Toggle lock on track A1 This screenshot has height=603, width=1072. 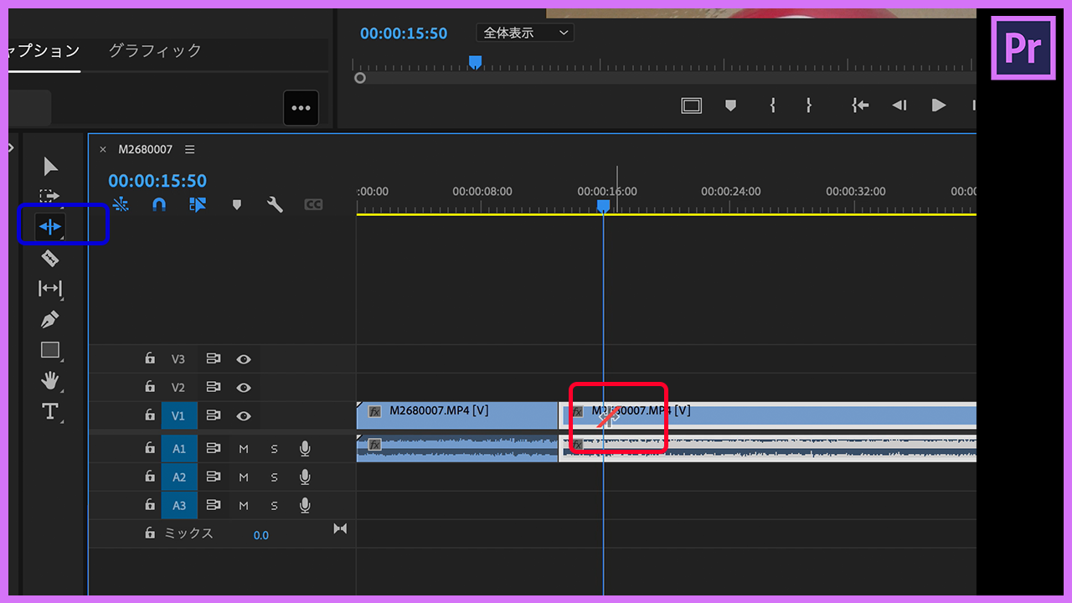click(x=150, y=449)
